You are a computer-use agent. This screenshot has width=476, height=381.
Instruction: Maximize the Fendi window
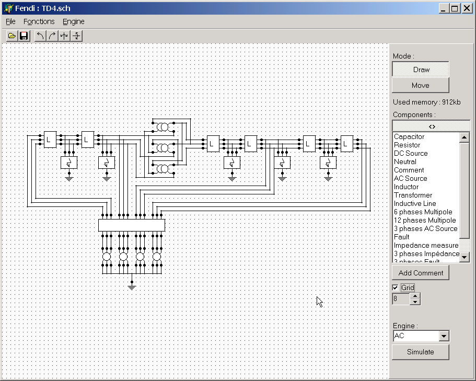[455, 8]
